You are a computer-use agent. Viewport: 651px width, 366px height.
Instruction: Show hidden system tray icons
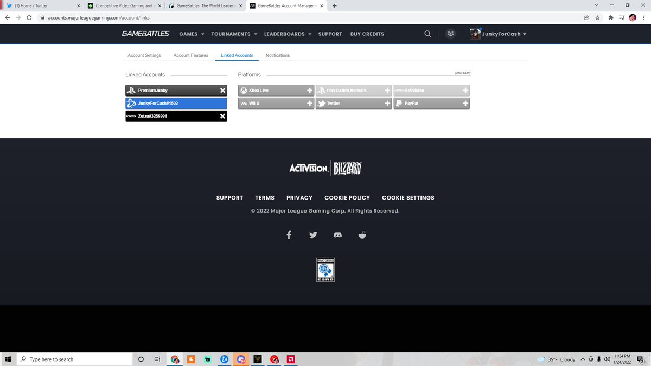pyautogui.click(x=583, y=359)
